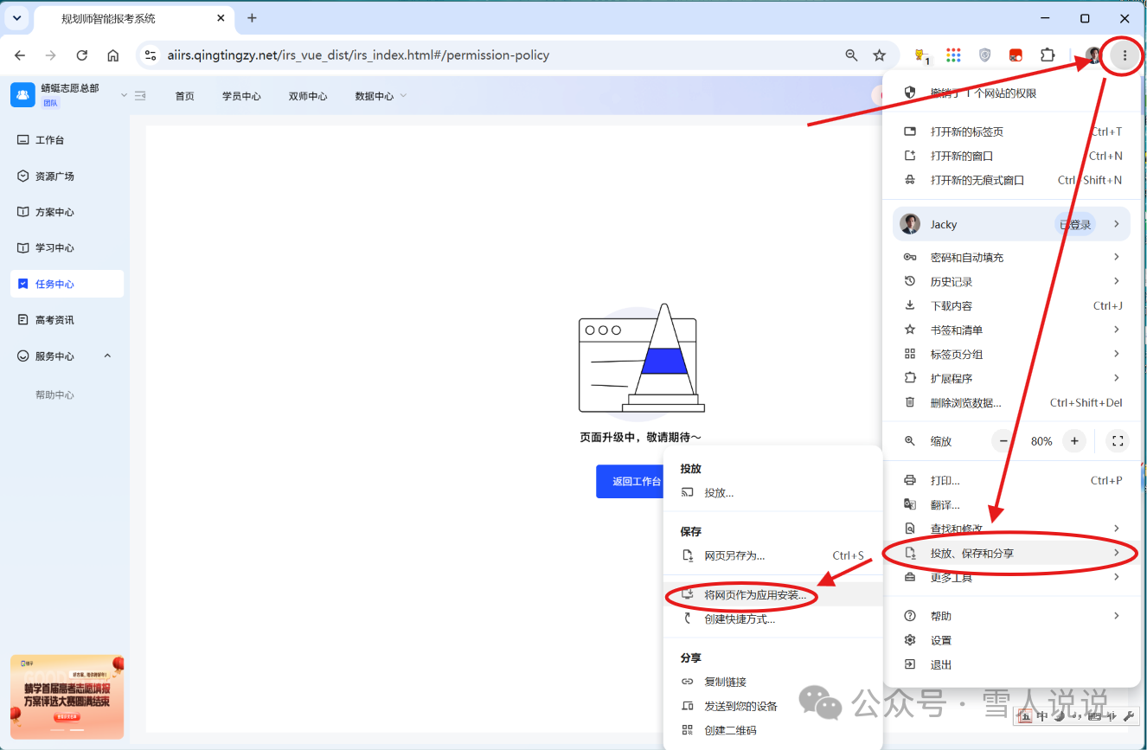Toggle full screen from the zoom row
This screenshot has height=750, width=1147.
click(x=1118, y=441)
